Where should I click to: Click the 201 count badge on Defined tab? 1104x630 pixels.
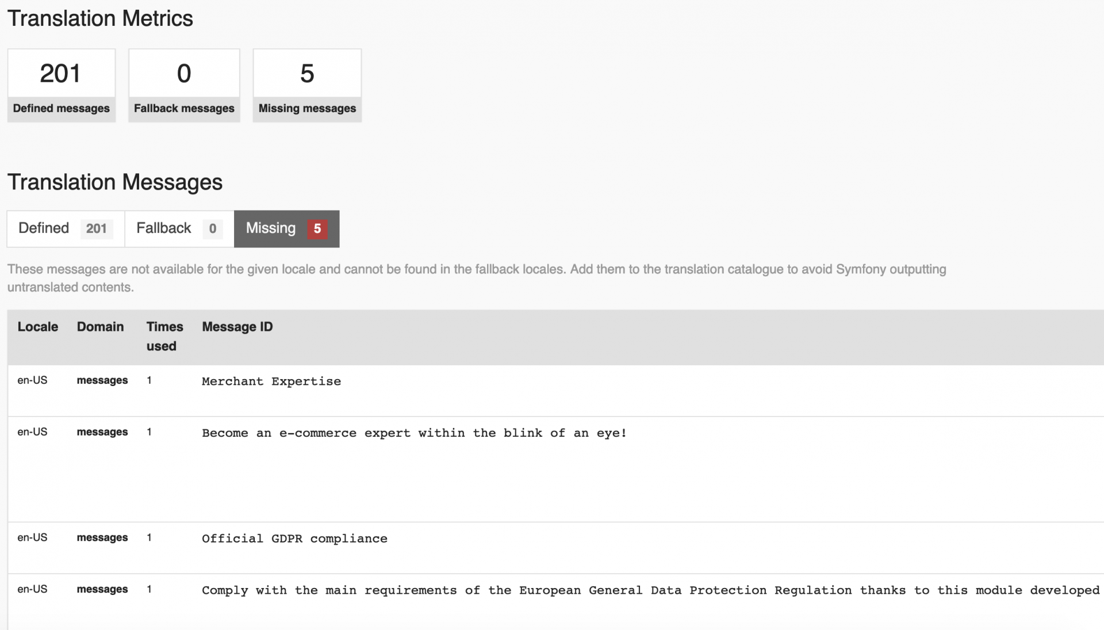96,229
